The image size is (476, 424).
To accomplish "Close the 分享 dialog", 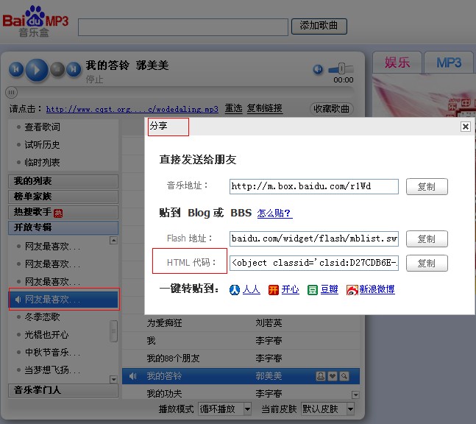I will (x=466, y=127).
